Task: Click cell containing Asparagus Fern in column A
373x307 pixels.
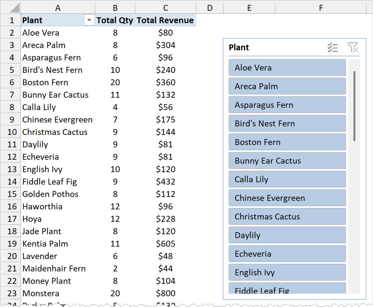Action: click(x=58, y=57)
